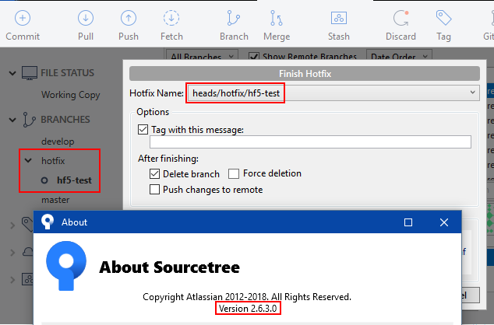The width and height of the screenshot is (494, 325).
Task: Click the File Status monitor icon
Action: (x=30, y=73)
